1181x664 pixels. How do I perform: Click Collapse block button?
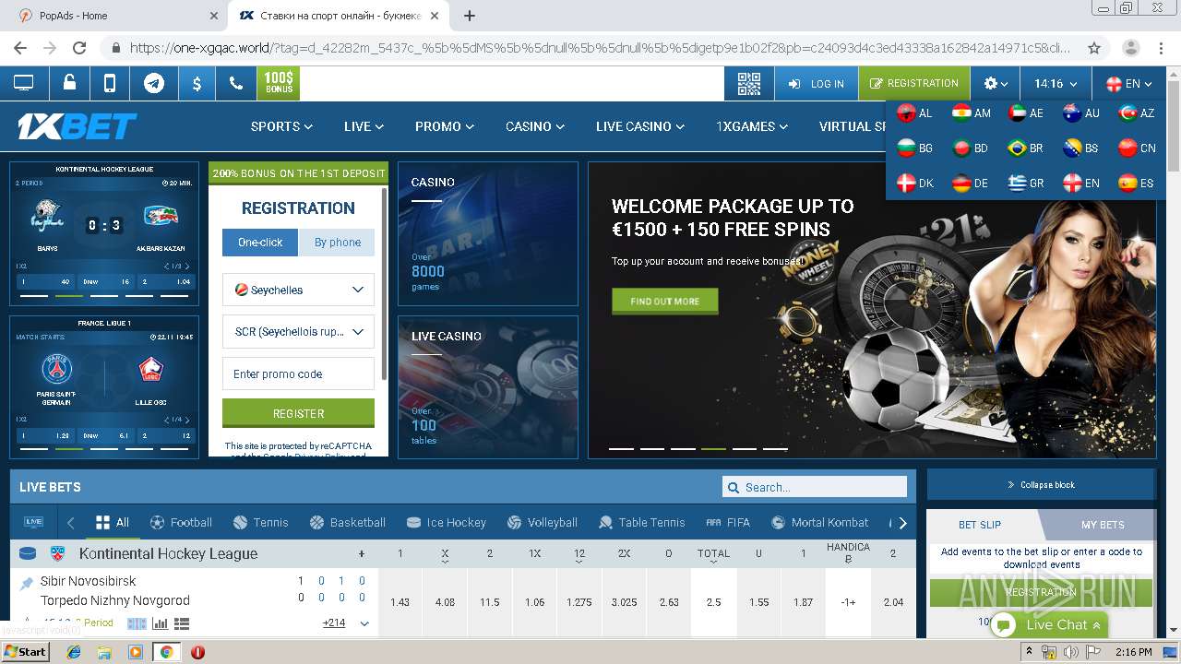point(1041,484)
